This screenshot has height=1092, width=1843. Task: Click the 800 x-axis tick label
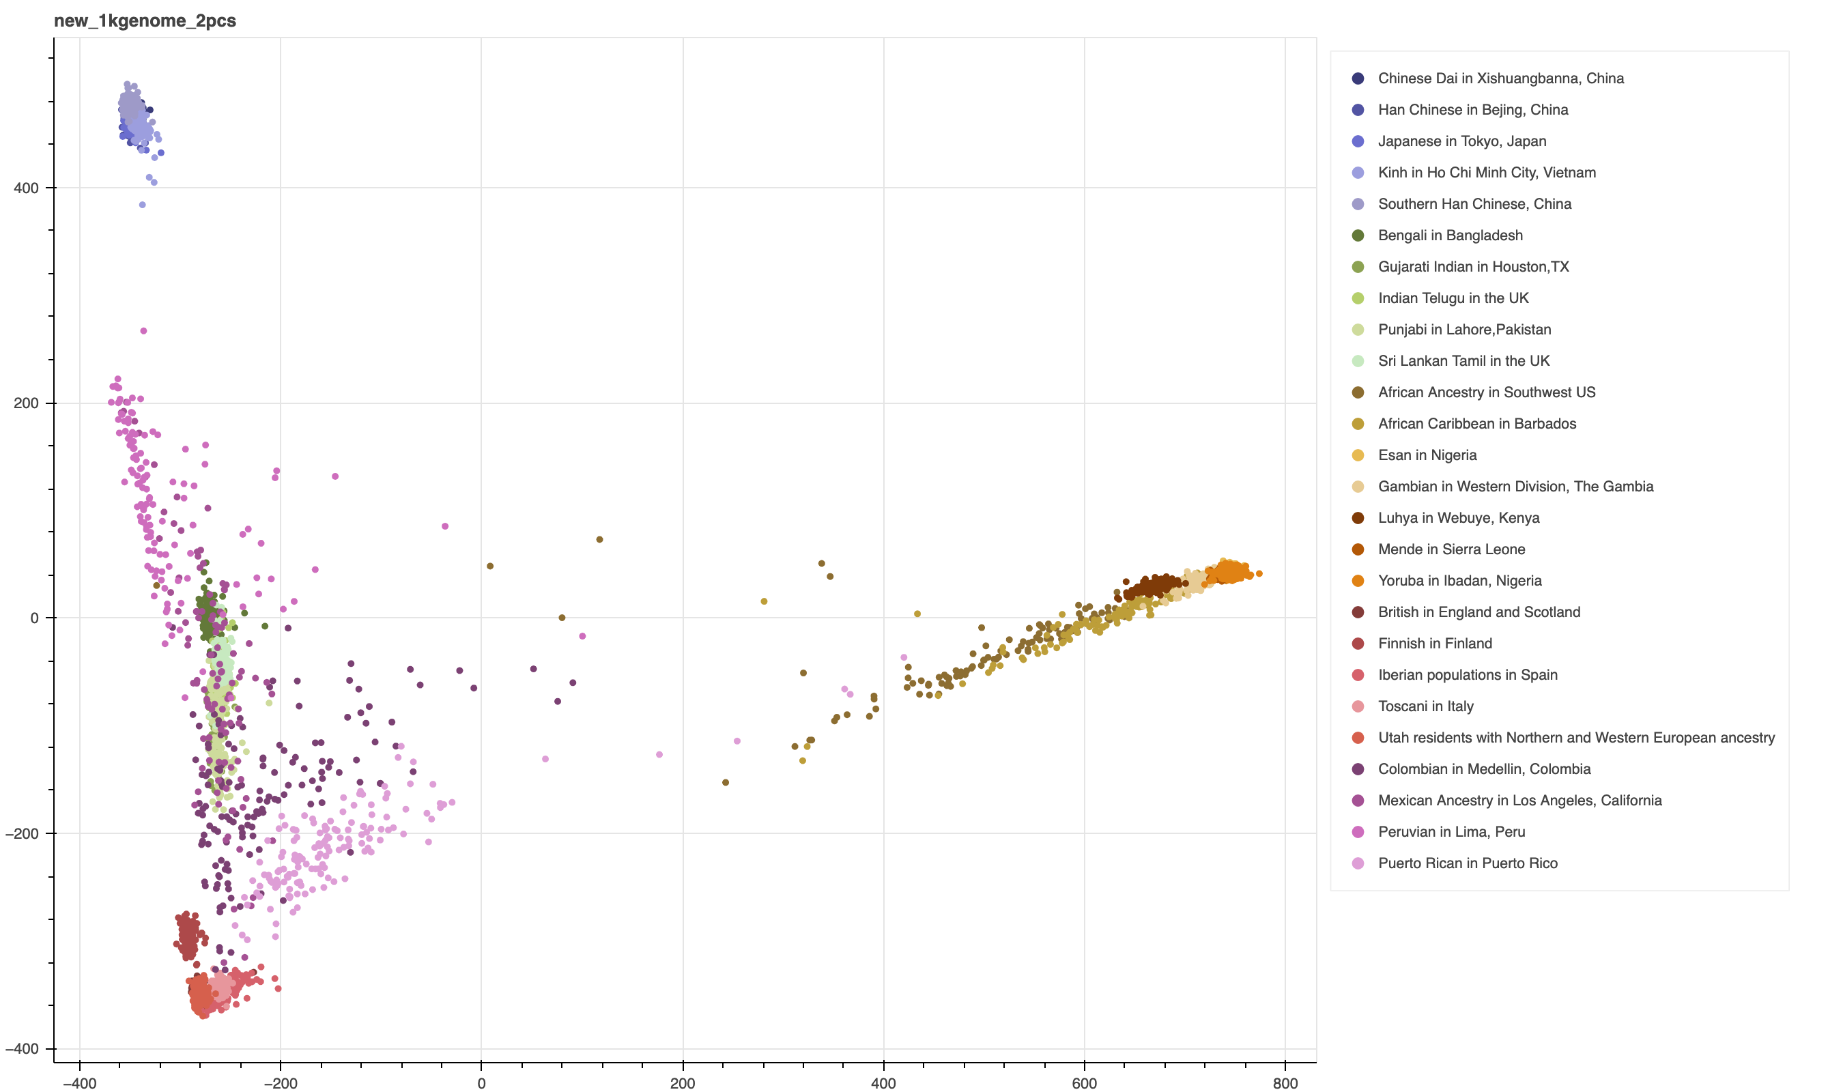[1285, 1082]
